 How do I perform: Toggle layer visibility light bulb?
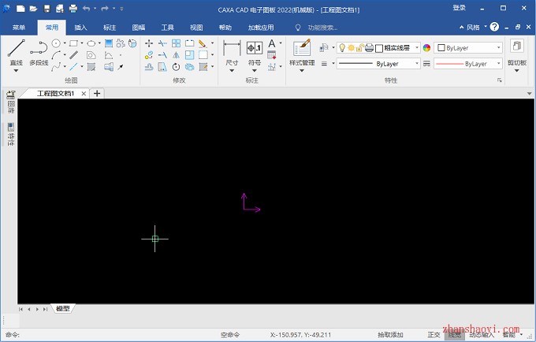[x=342, y=48]
